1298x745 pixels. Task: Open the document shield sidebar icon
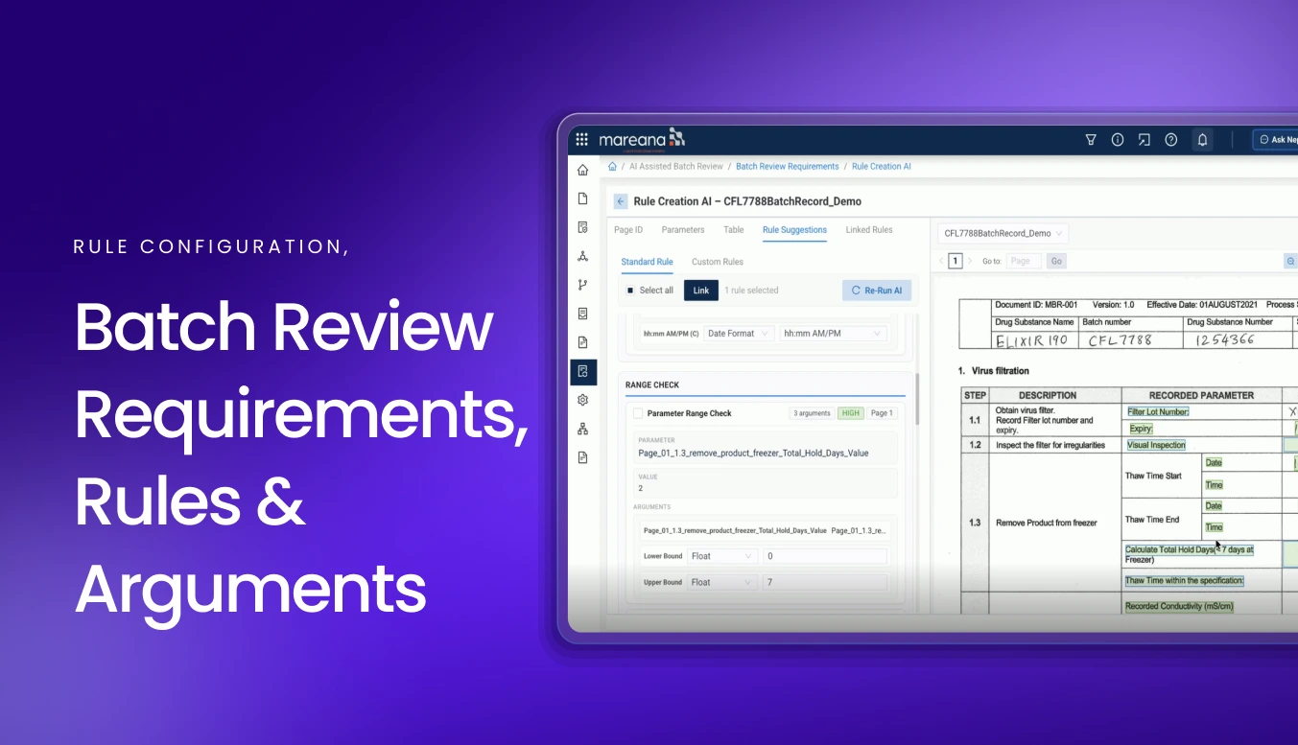(582, 227)
